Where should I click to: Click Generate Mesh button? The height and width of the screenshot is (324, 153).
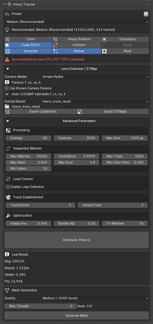77,315
